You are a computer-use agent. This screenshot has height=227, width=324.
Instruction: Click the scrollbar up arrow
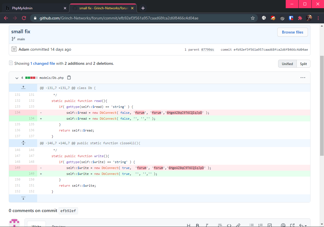tap(322, 26)
